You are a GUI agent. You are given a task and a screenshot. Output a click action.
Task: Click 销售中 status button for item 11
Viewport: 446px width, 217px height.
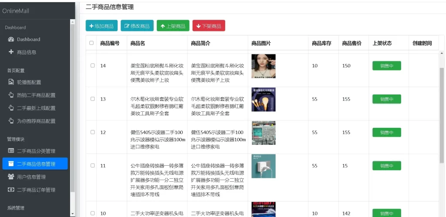click(387, 166)
